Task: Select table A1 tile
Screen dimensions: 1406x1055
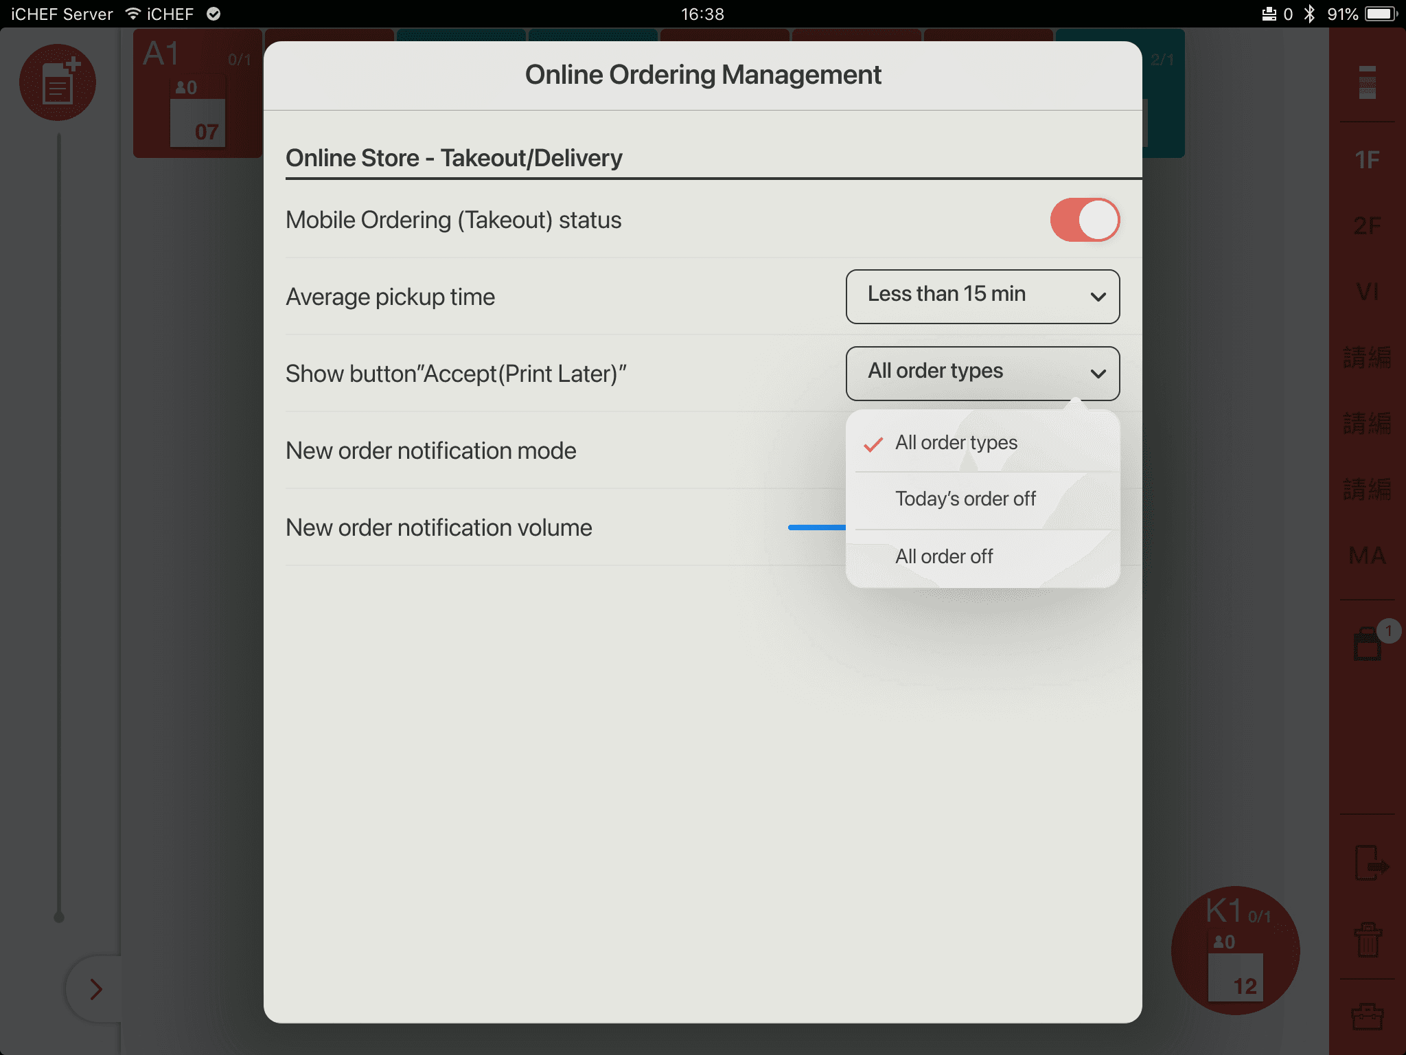Action: pos(198,93)
